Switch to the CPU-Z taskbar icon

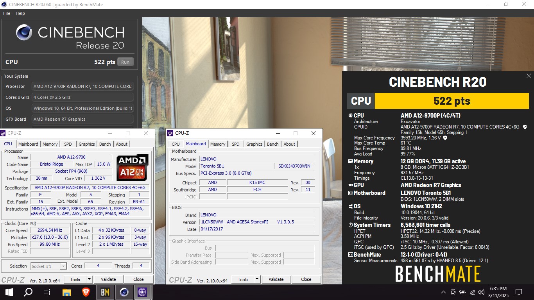pyautogui.click(x=142, y=292)
